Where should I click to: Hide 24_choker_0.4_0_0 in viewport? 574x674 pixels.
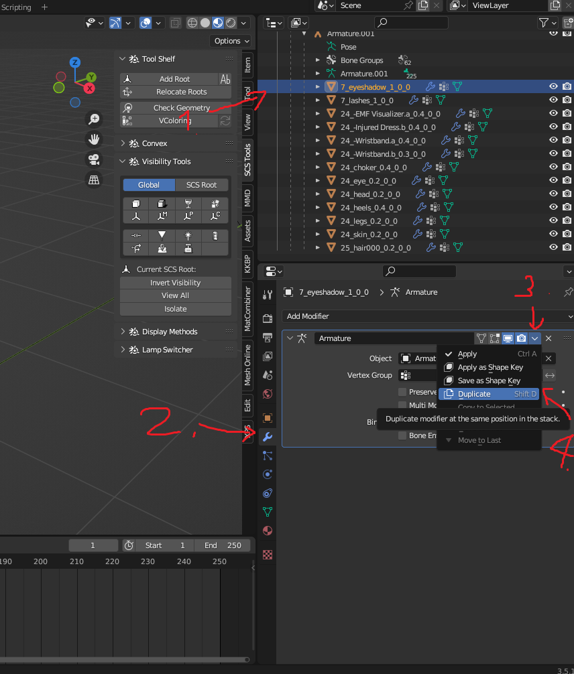coord(553,167)
